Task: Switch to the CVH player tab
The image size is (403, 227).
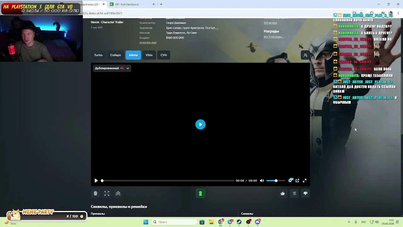Action: tap(164, 55)
